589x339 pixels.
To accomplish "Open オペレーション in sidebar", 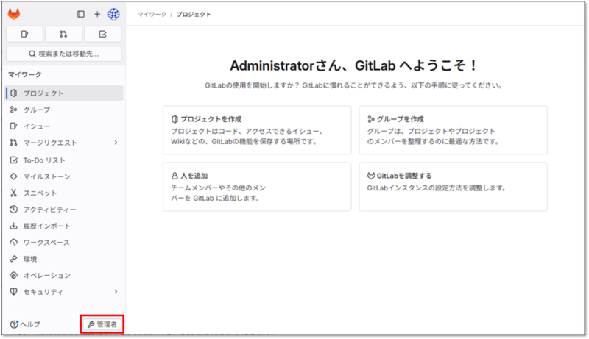I will tap(65, 276).
